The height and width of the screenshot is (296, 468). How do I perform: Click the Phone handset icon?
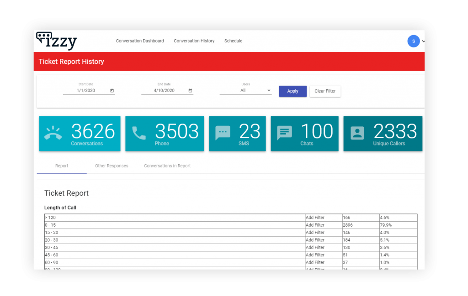tap(139, 133)
